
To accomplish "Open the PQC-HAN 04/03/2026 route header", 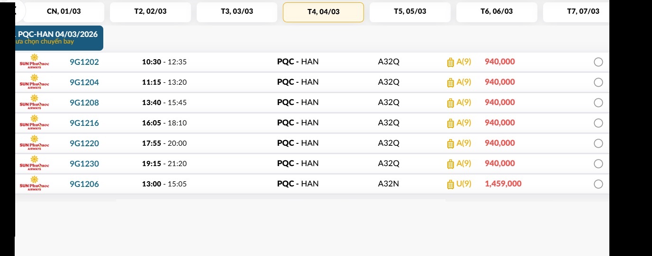I will click(x=58, y=38).
